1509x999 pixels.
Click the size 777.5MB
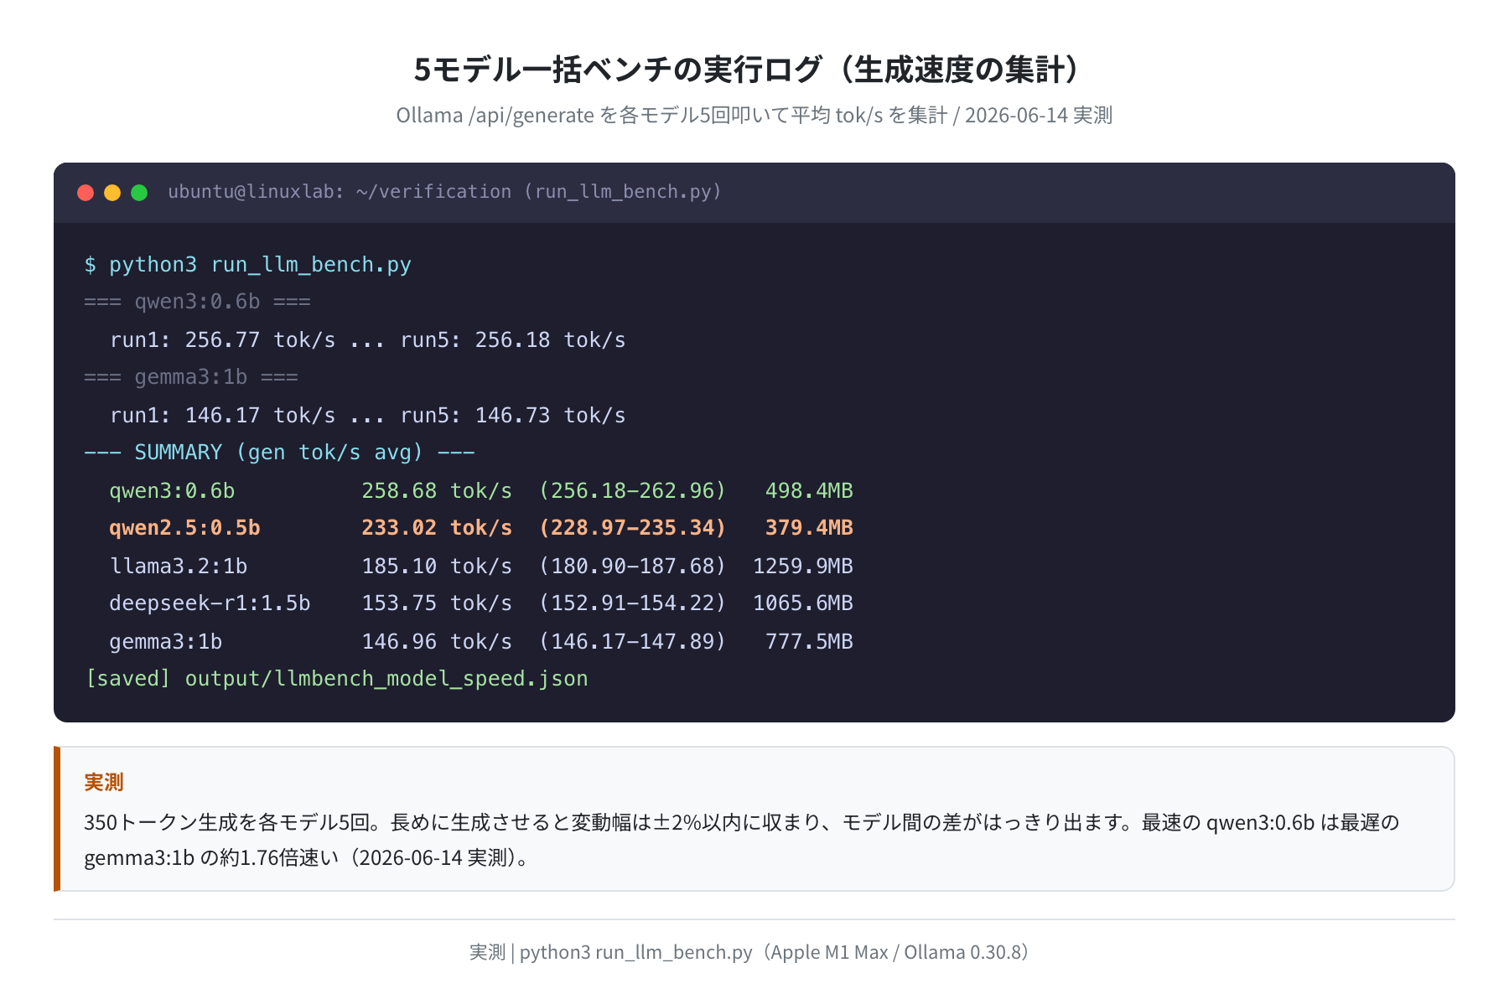[x=809, y=641]
